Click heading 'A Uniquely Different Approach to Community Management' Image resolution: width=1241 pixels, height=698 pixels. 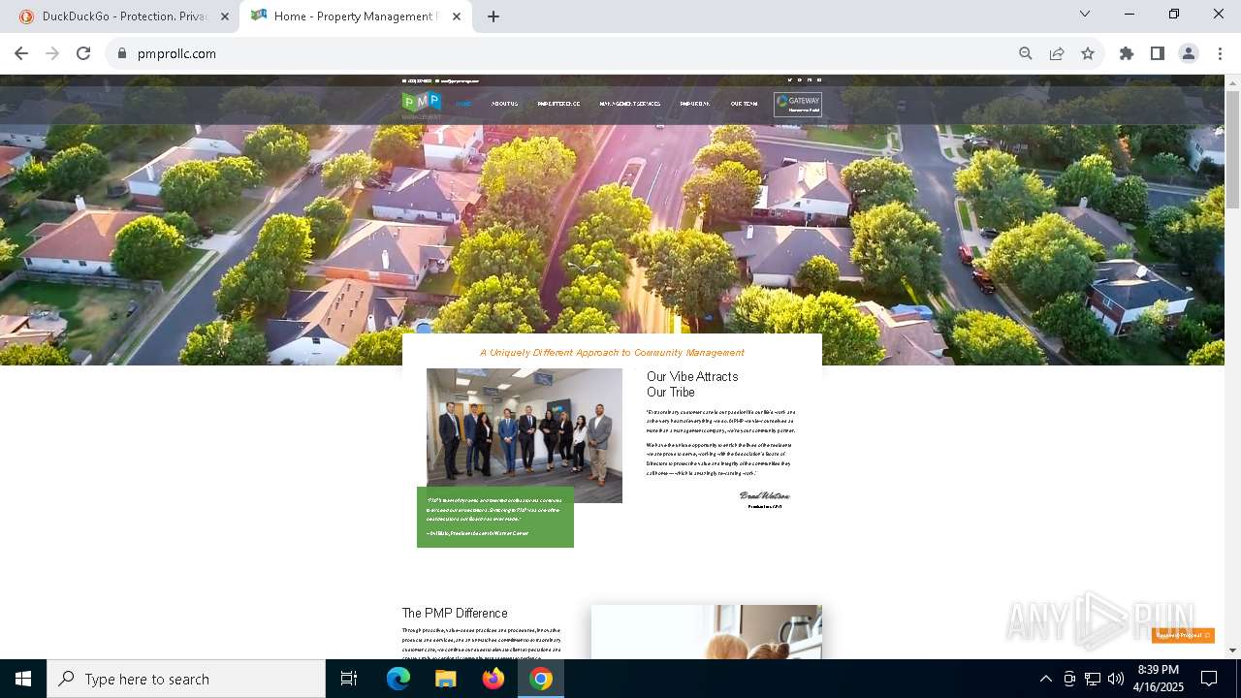[x=612, y=353]
